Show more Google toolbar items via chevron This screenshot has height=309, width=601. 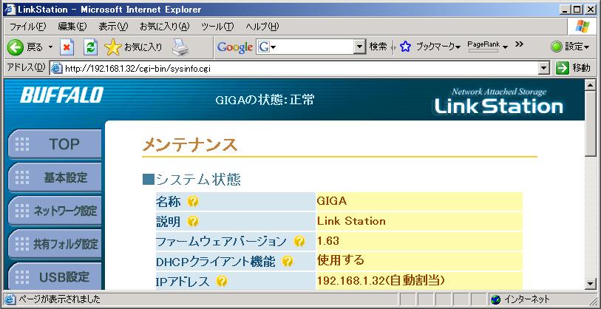[x=519, y=44]
